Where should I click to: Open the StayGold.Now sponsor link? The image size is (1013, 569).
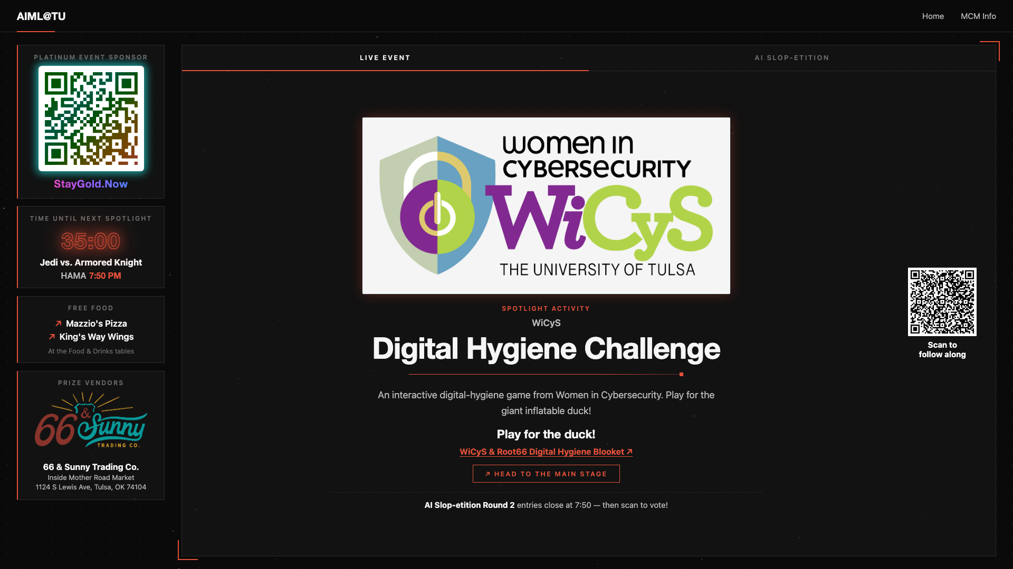(91, 184)
